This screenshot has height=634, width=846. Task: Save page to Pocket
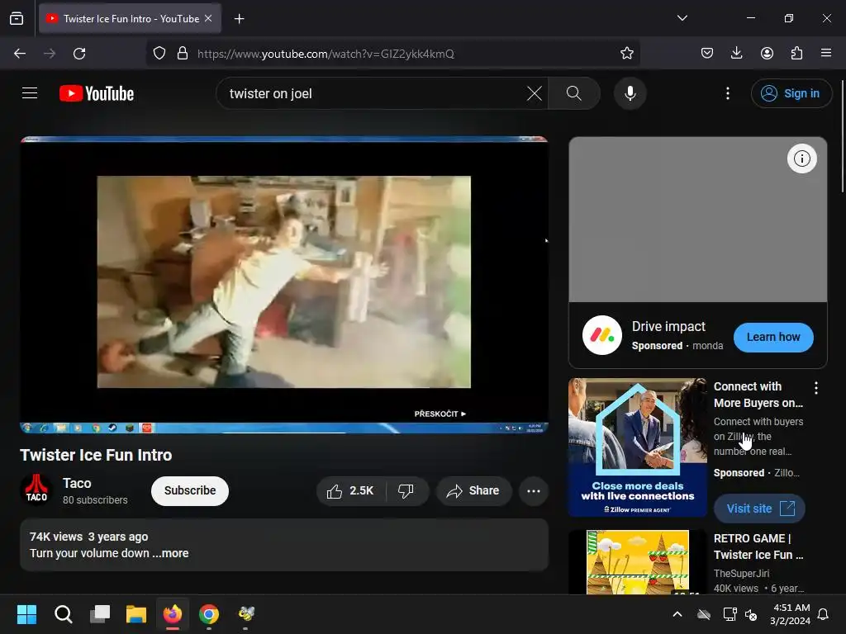[x=707, y=53]
